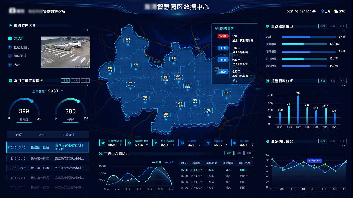Toggle the 入园 legend item
Screen dimensions: 353x198
pos(169,162)
